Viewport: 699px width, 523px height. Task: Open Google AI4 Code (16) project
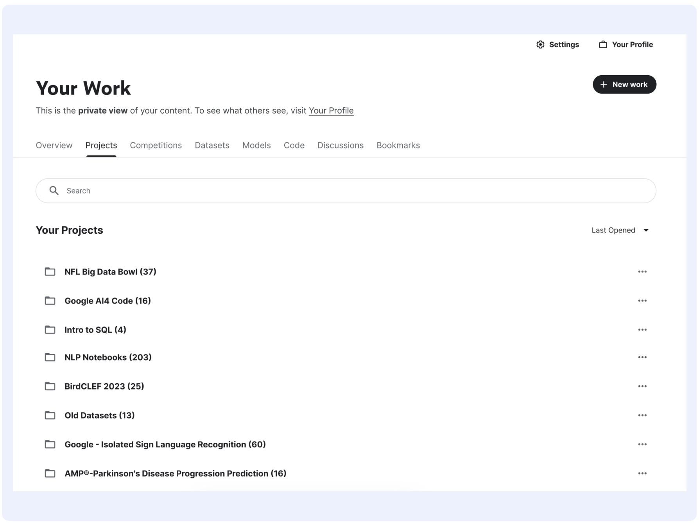click(108, 301)
